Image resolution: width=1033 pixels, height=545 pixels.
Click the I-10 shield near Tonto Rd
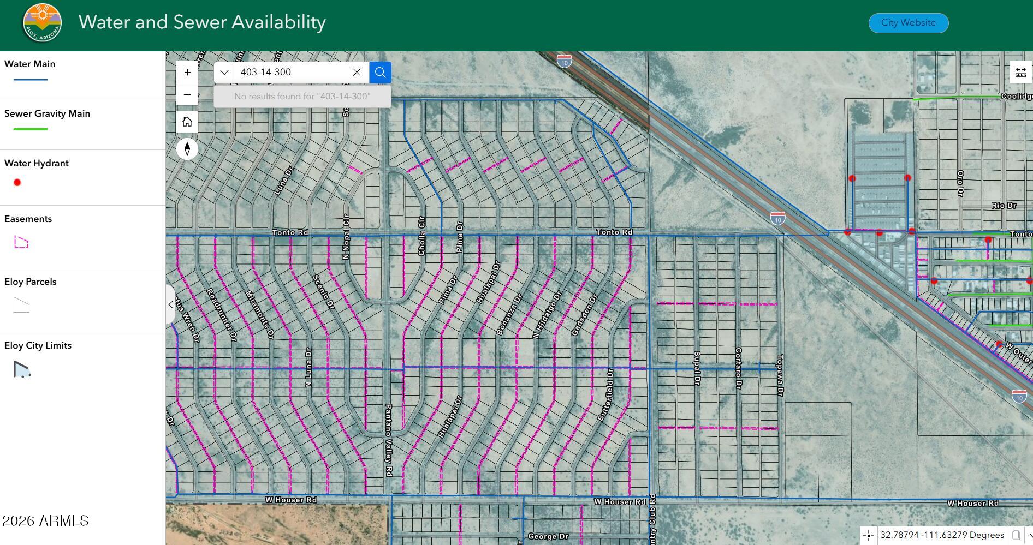(x=778, y=218)
